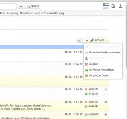Select Als unbearbeitet markieren from menu

click(x=103, y=52)
